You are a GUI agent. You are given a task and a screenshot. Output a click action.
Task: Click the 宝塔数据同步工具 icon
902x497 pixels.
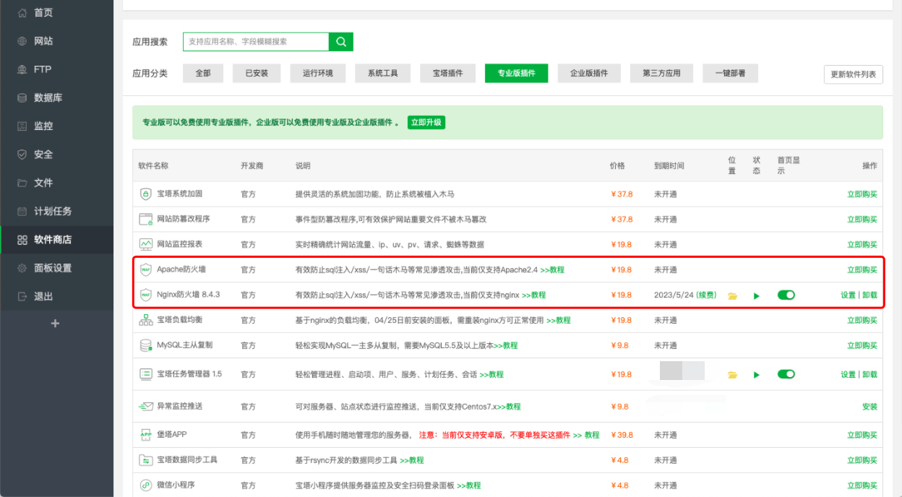pos(145,460)
